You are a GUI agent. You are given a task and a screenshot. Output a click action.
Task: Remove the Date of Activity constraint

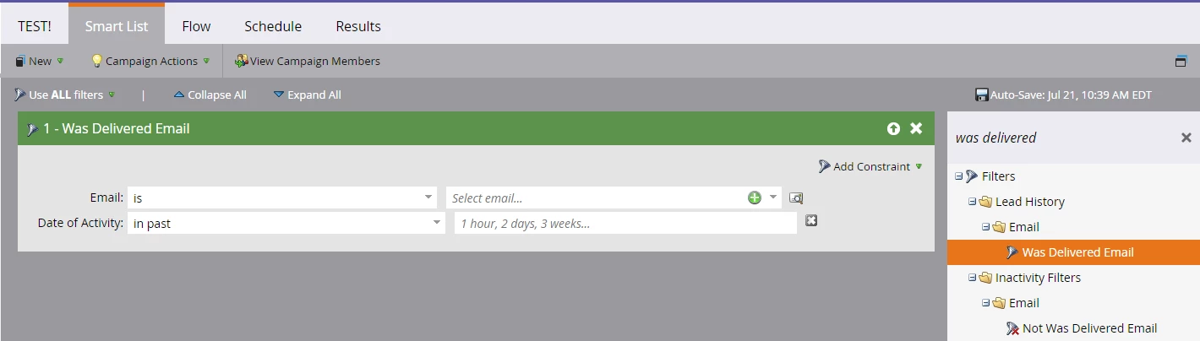(810, 221)
